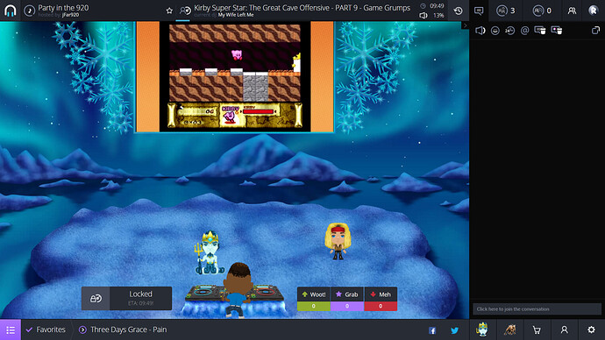Click the Woot! vote button
Screen dimensions: 605x340
[x=314, y=299]
